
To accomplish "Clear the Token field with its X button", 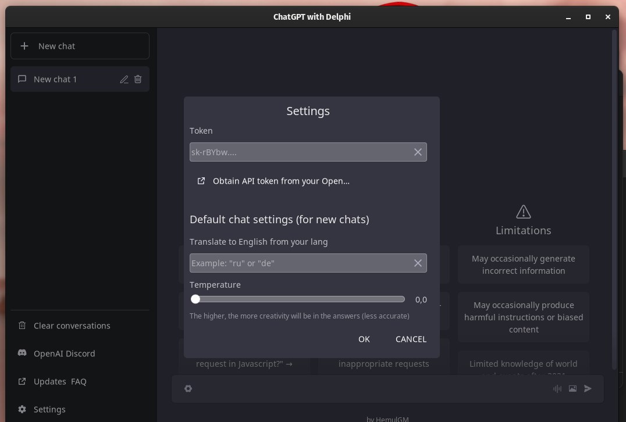I will [x=418, y=152].
